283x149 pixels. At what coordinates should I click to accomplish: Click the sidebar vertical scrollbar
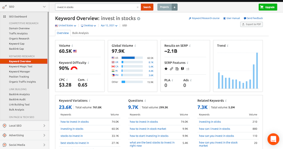tap(48, 51)
